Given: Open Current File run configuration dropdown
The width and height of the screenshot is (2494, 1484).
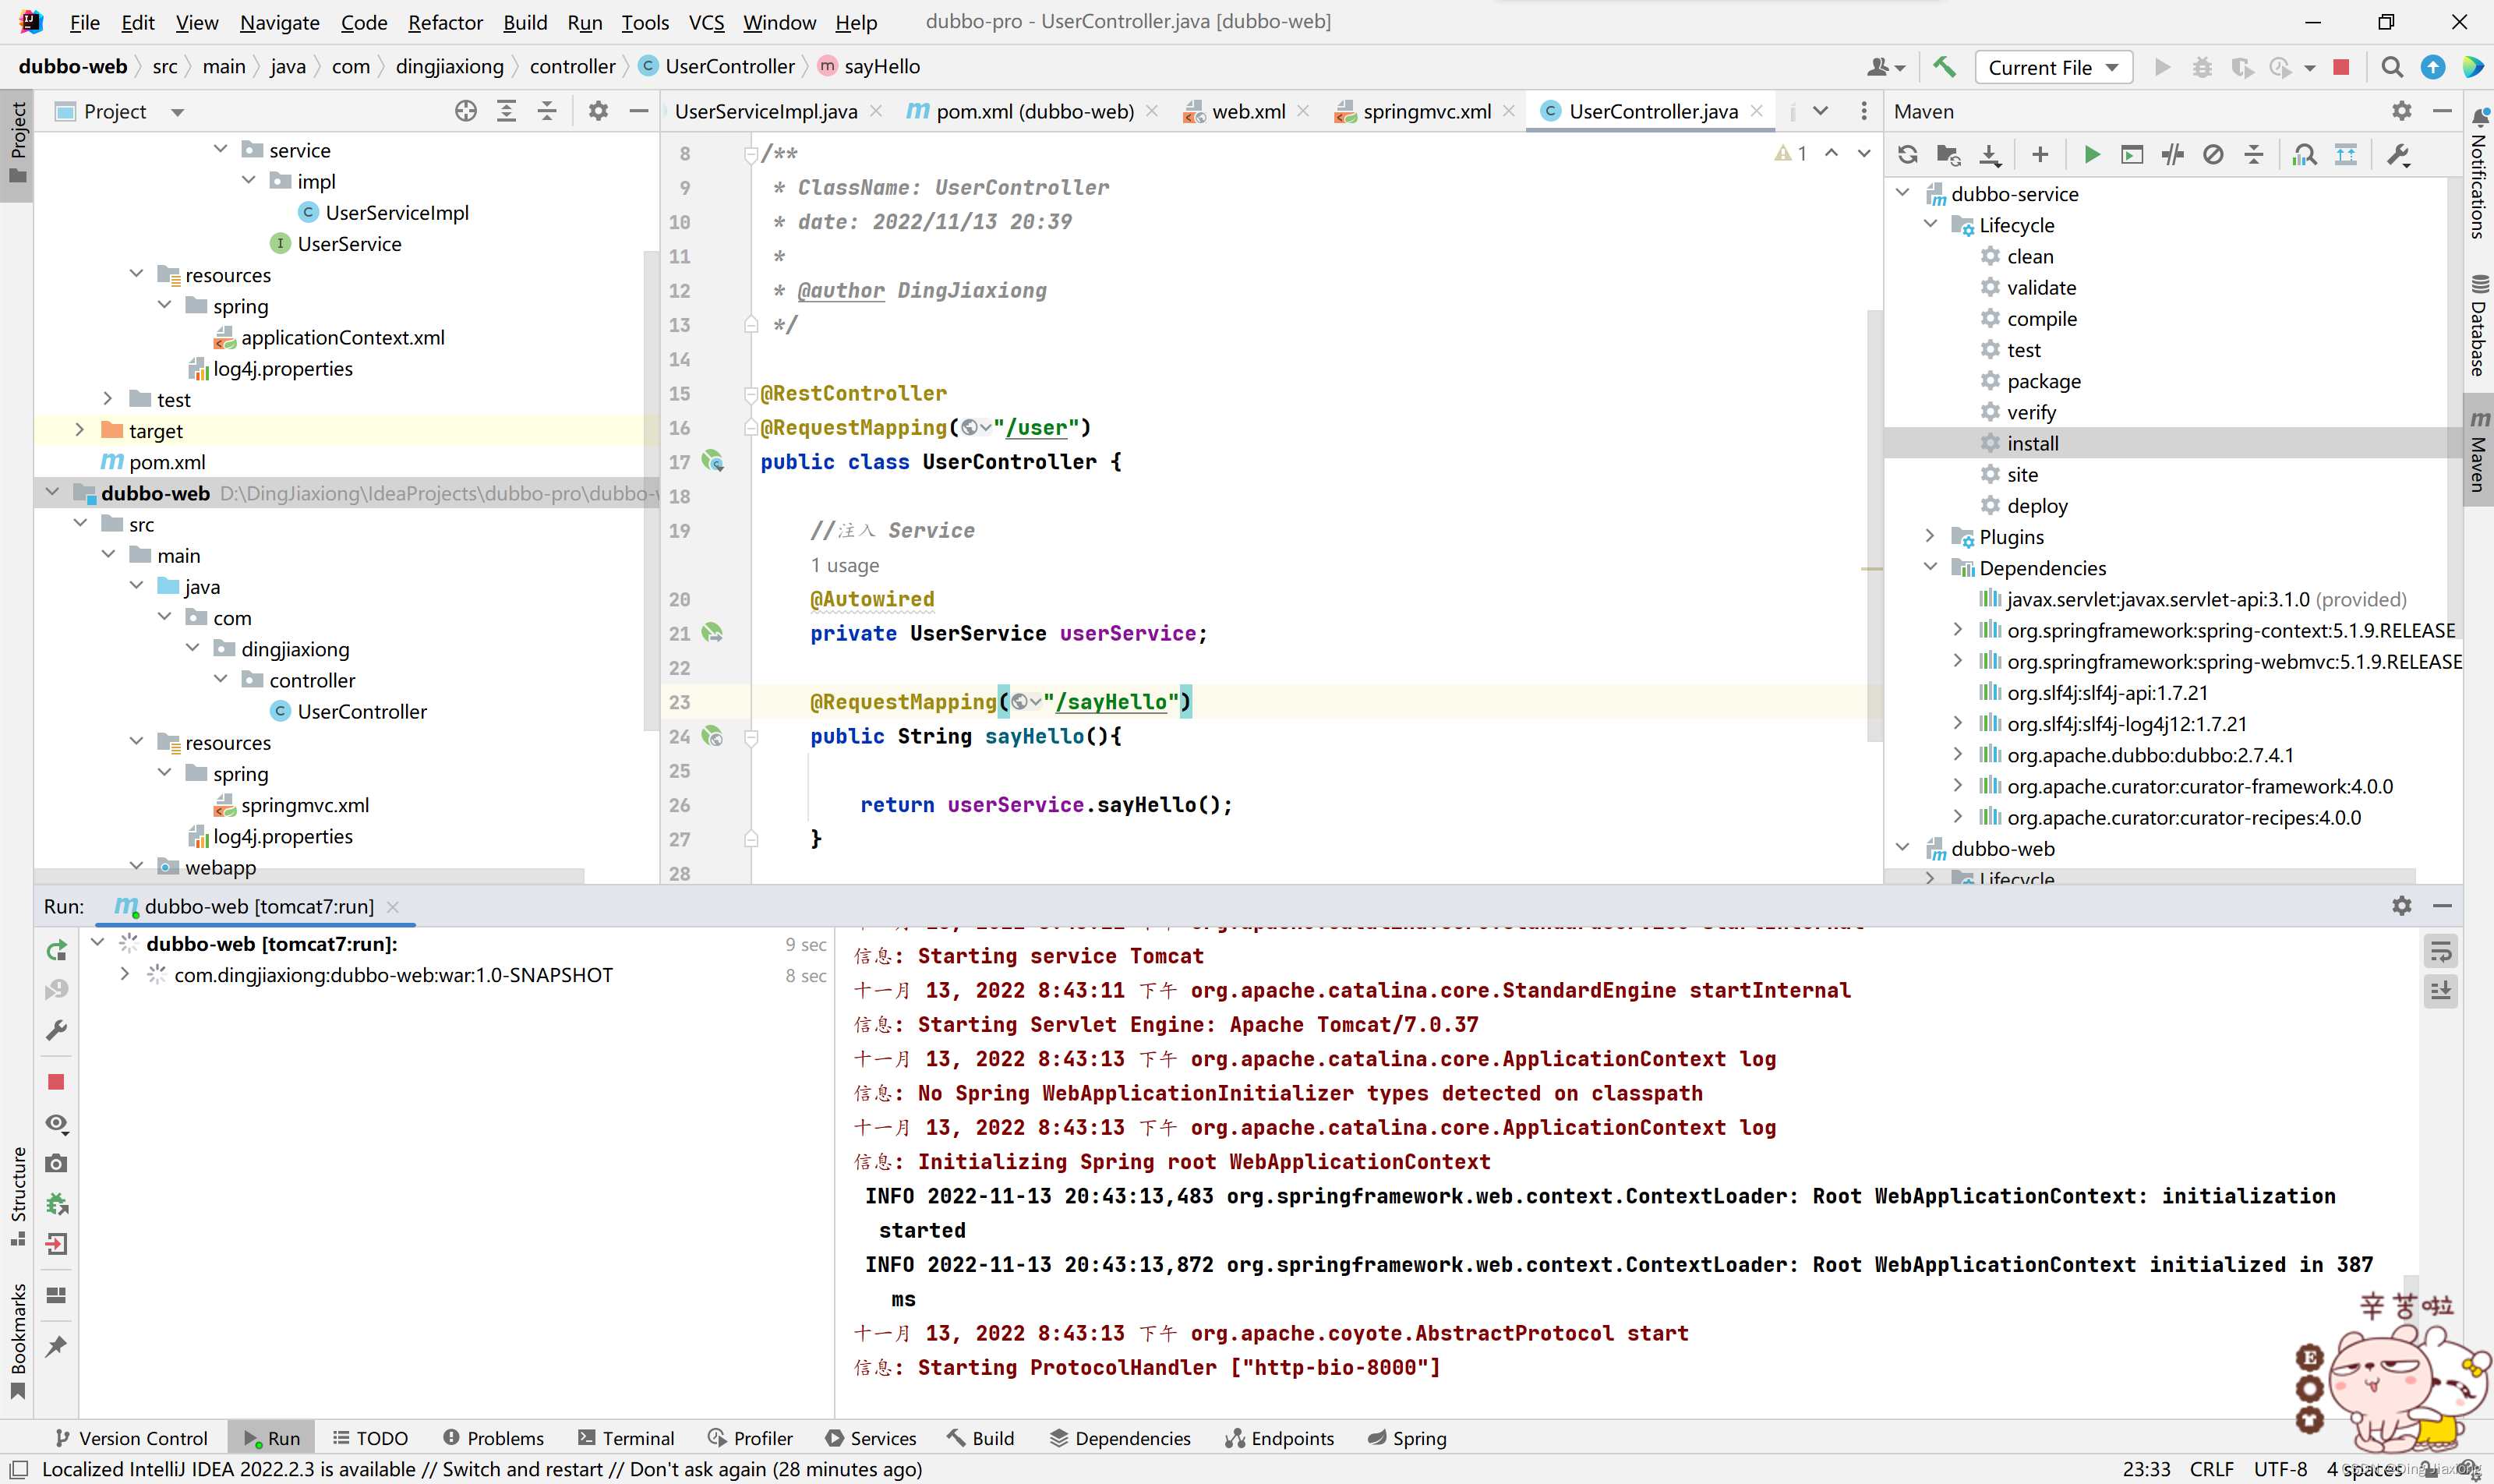Looking at the screenshot, I should (2053, 67).
